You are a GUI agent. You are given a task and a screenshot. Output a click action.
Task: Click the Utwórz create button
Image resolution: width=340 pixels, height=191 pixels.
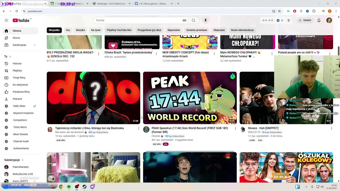tap(305, 20)
